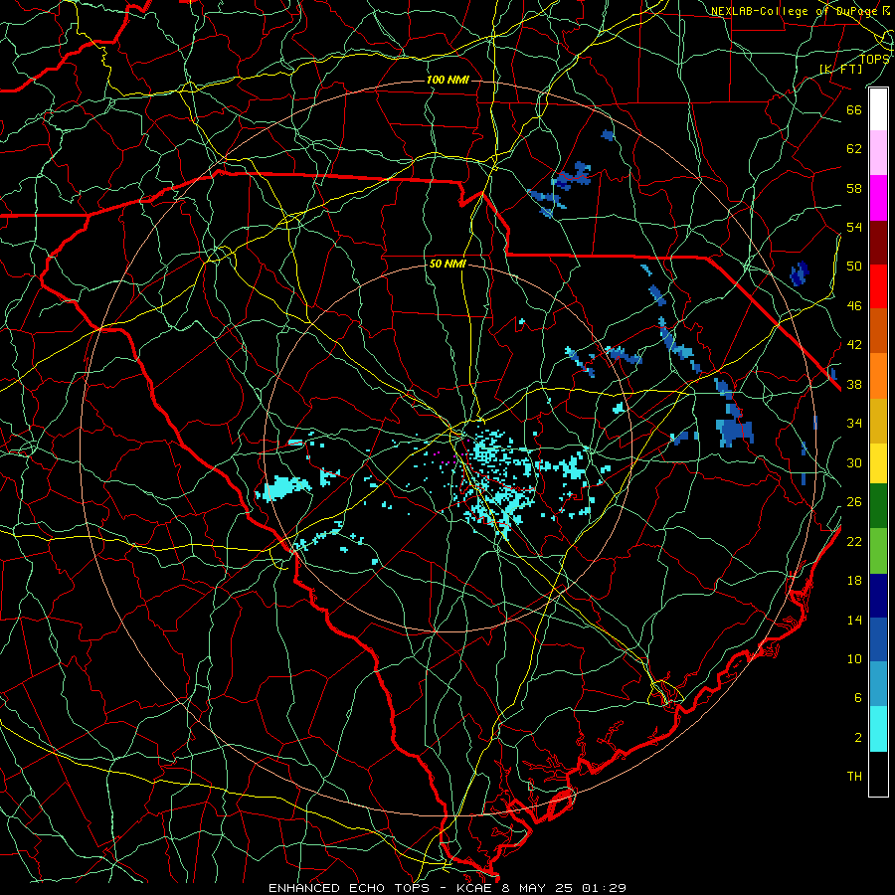Select the TH label on the legend
The height and width of the screenshot is (895, 895).
coord(854,777)
